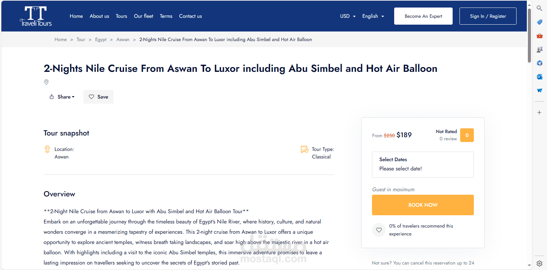Open the Edge sidebar search icon

pyautogui.click(x=539, y=8)
